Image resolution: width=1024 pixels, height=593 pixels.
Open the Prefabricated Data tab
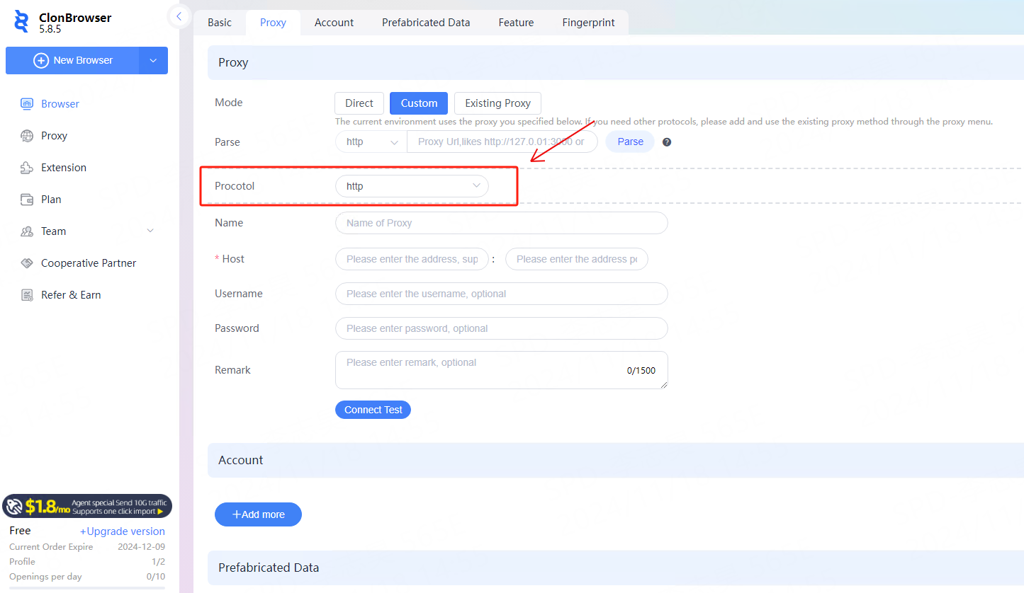click(x=426, y=23)
